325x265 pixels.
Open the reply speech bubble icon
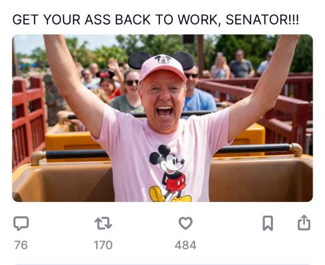[21, 223]
